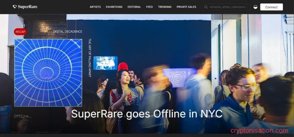Click 'The Art of Falling Apart' vertical text

point(90,58)
